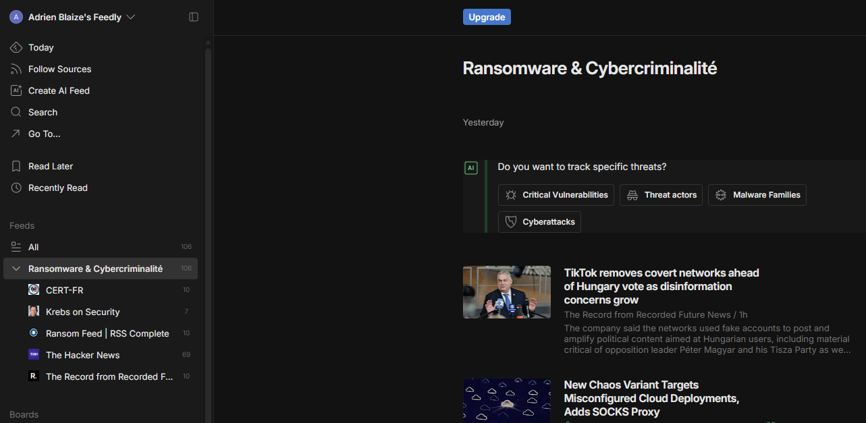This screenshot has width=866, height=423.
Task: Click the Follow Sources RSS icon
Action: (x=16, y=69)
